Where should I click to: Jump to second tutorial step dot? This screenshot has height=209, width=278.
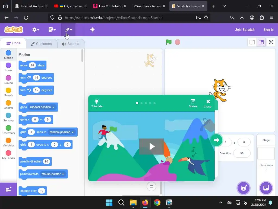click(x=141, y=103)
